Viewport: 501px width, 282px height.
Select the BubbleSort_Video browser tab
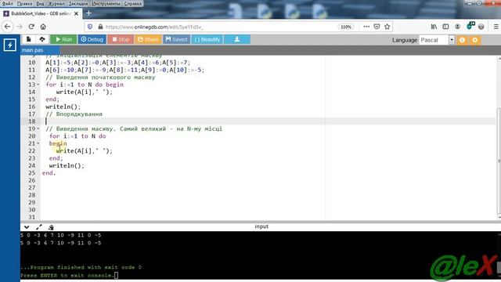[x=41, y=14]
